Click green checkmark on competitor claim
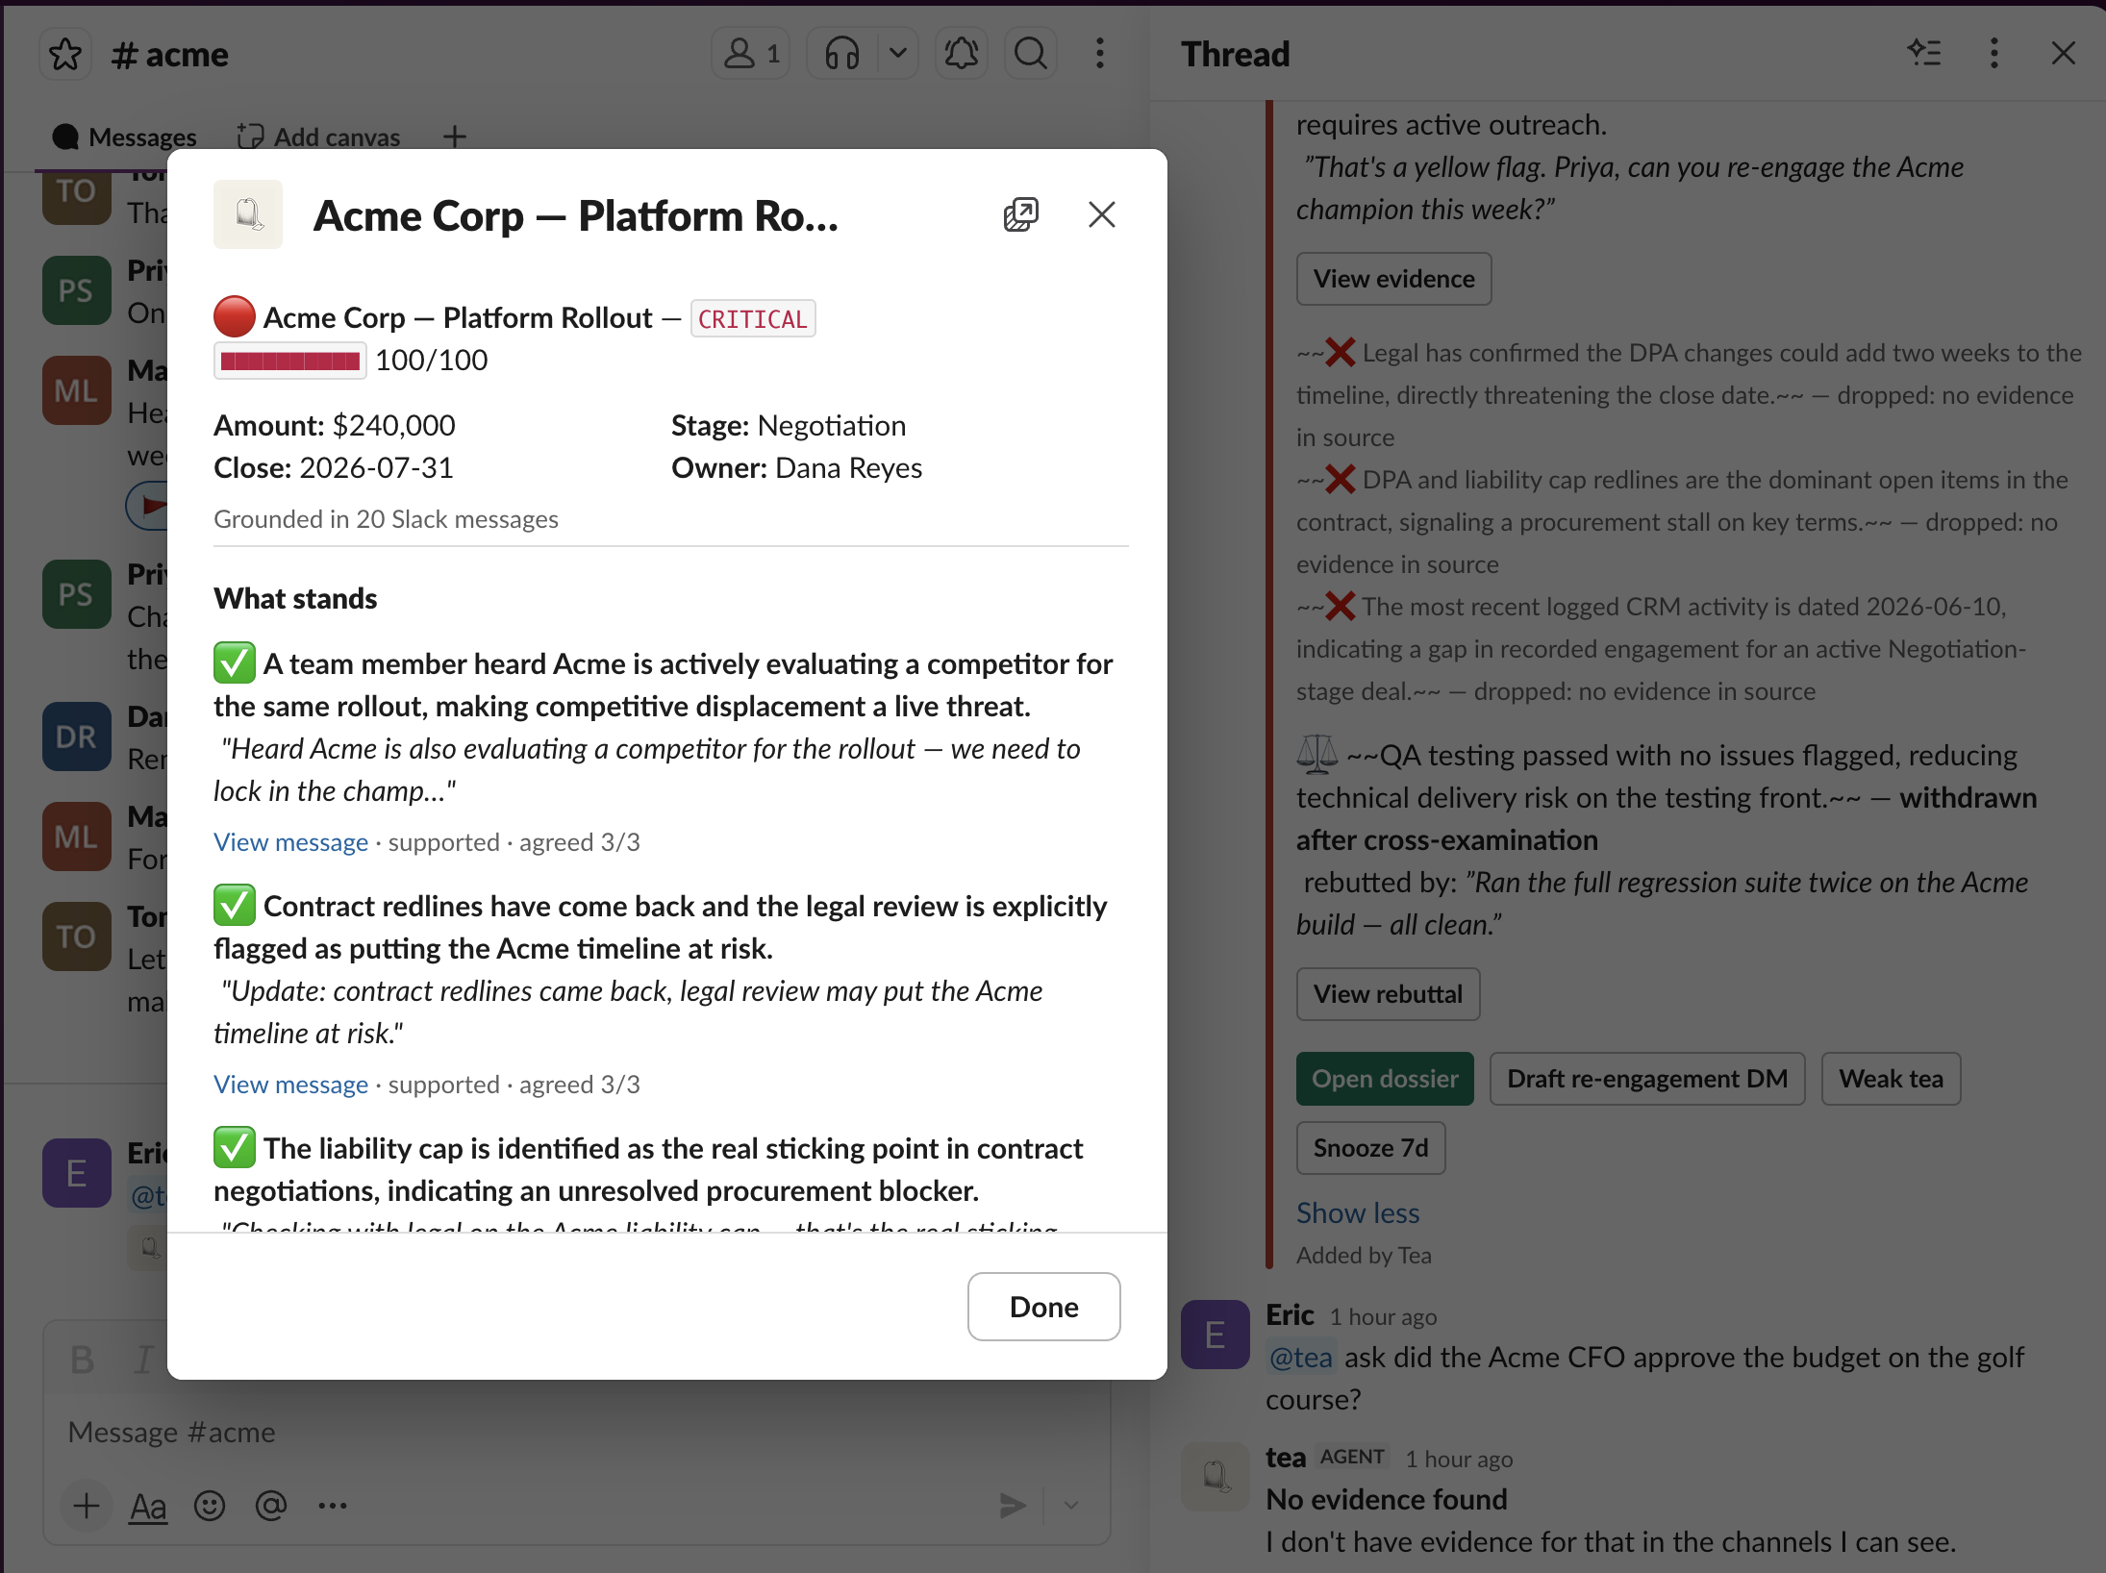The width and height of the screenshot is (2106, 1573). (x=235, y=662)
